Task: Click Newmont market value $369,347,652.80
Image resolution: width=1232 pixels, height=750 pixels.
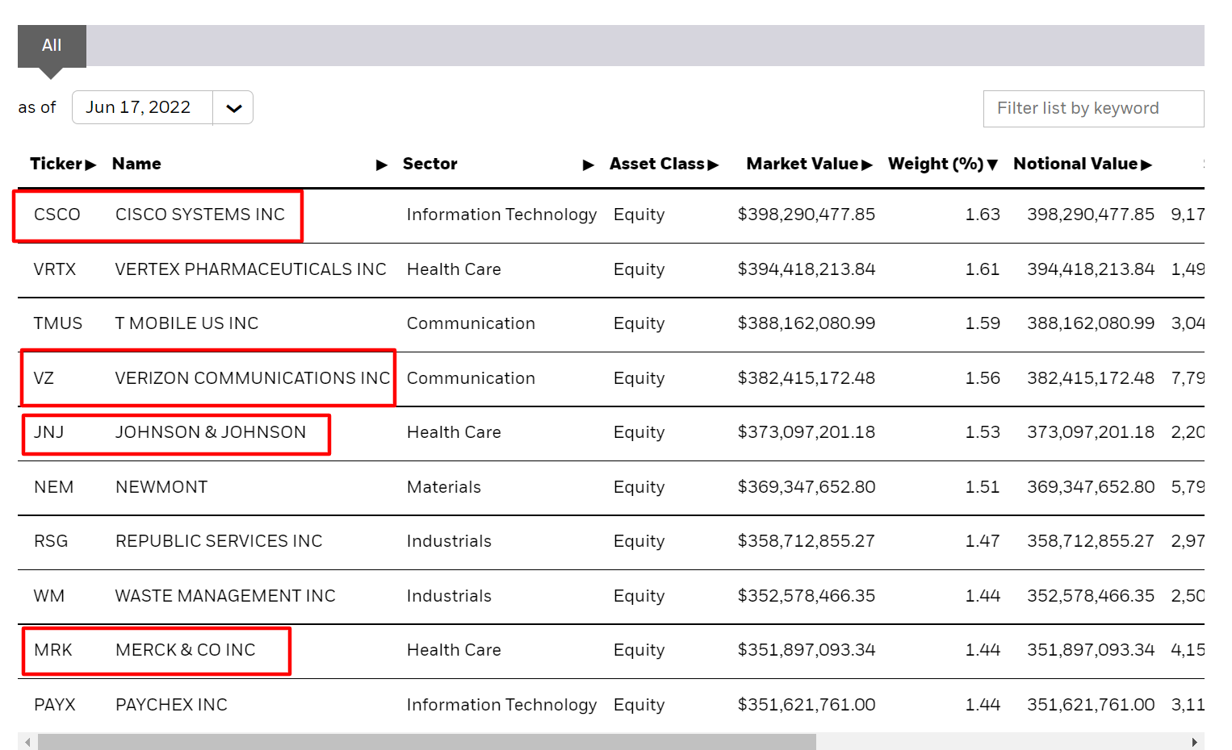Action: (x=807, y=487)
